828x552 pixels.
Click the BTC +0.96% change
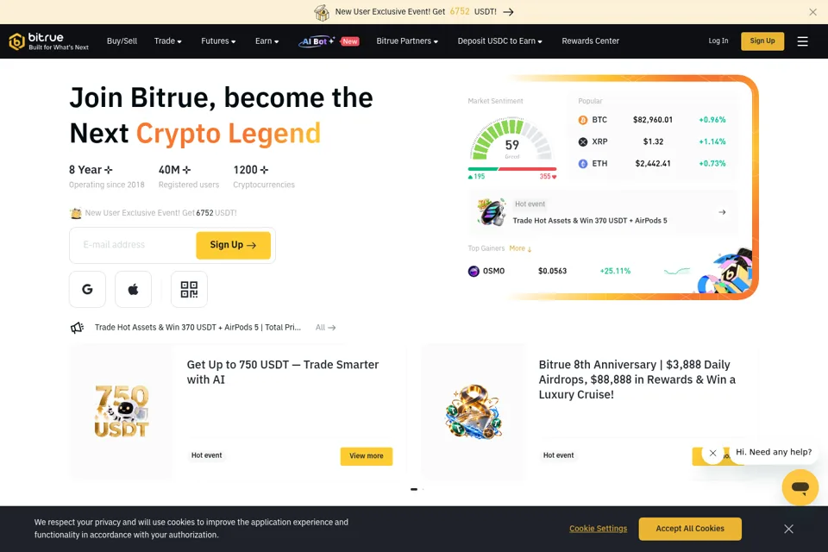(x=712, y=120)
